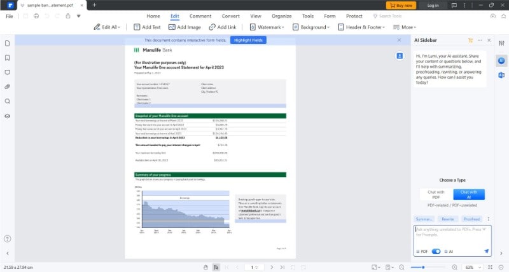509x272 pixels.
Task: Open the feedback message icon in title bar
Action: pos(454,5)
